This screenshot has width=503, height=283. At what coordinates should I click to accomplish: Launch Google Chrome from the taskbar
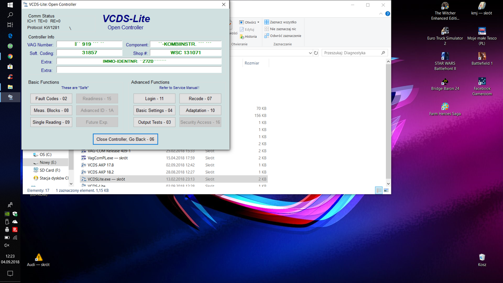(10, 56)
